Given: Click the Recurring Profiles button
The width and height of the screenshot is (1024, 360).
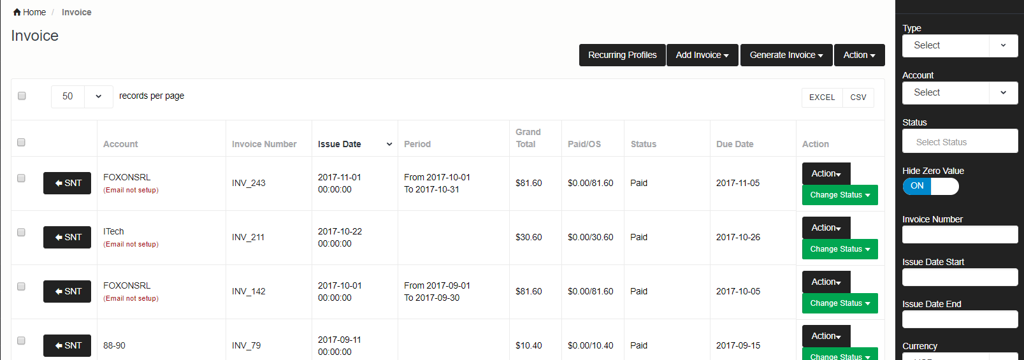Looking at the screenshot, I should coord(622,55).
